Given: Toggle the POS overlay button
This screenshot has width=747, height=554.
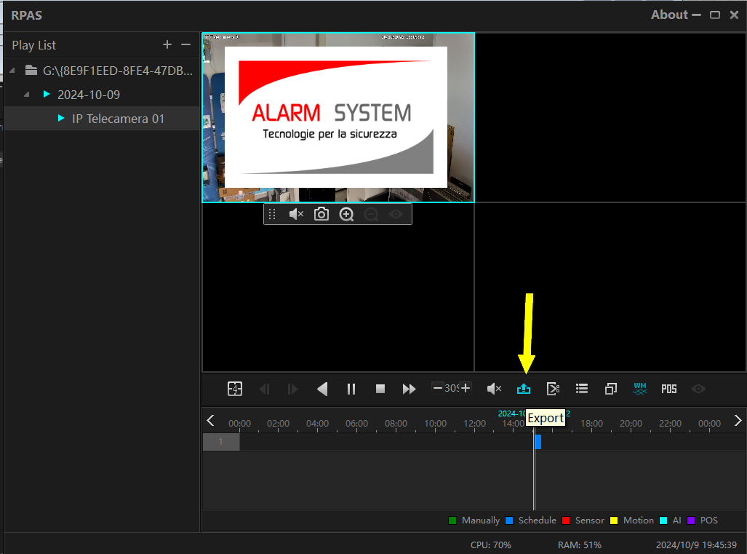Looking at the screenshot, I should tap(669, 389).
